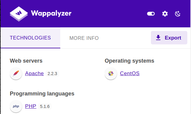
Task: Click the Apache version 2.2.3 badge
Action: 52,74
